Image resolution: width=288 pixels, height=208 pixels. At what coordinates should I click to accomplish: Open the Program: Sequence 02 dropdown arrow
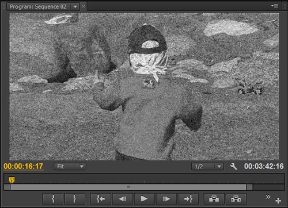click(75, 7)
